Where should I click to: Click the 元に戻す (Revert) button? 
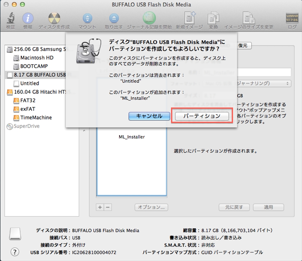pos(234,207)
